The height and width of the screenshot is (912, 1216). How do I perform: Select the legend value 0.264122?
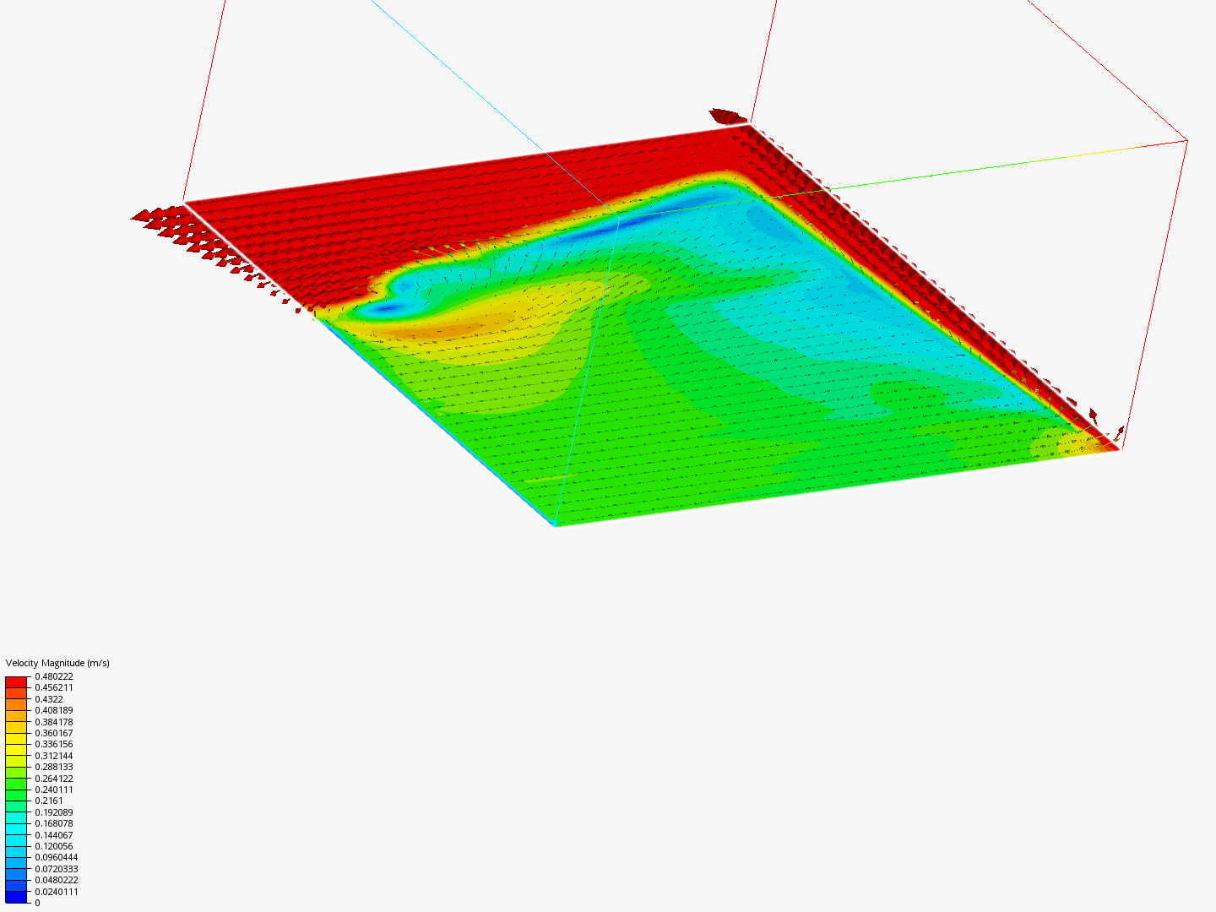[54, 779]
